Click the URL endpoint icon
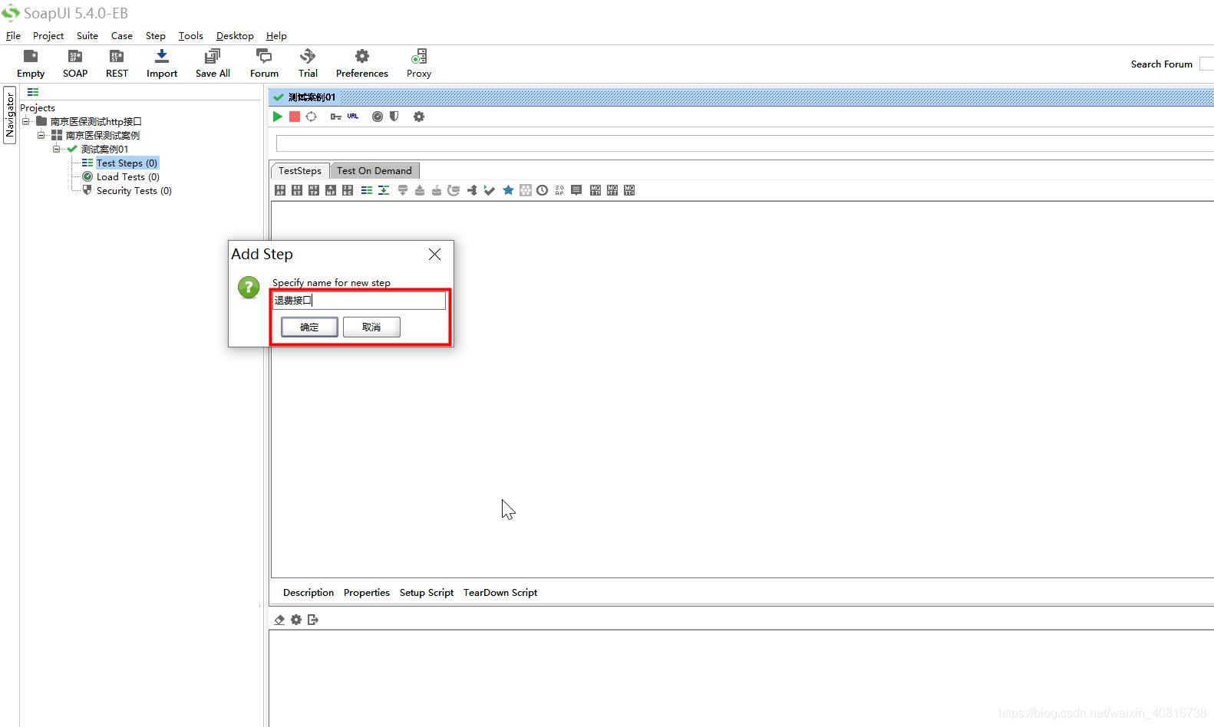Screen dimensions: 1214x727 pyautogui.click(x=353, y=117)
